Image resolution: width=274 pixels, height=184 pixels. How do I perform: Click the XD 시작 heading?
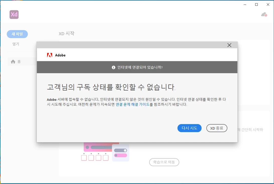pos(67,33)
